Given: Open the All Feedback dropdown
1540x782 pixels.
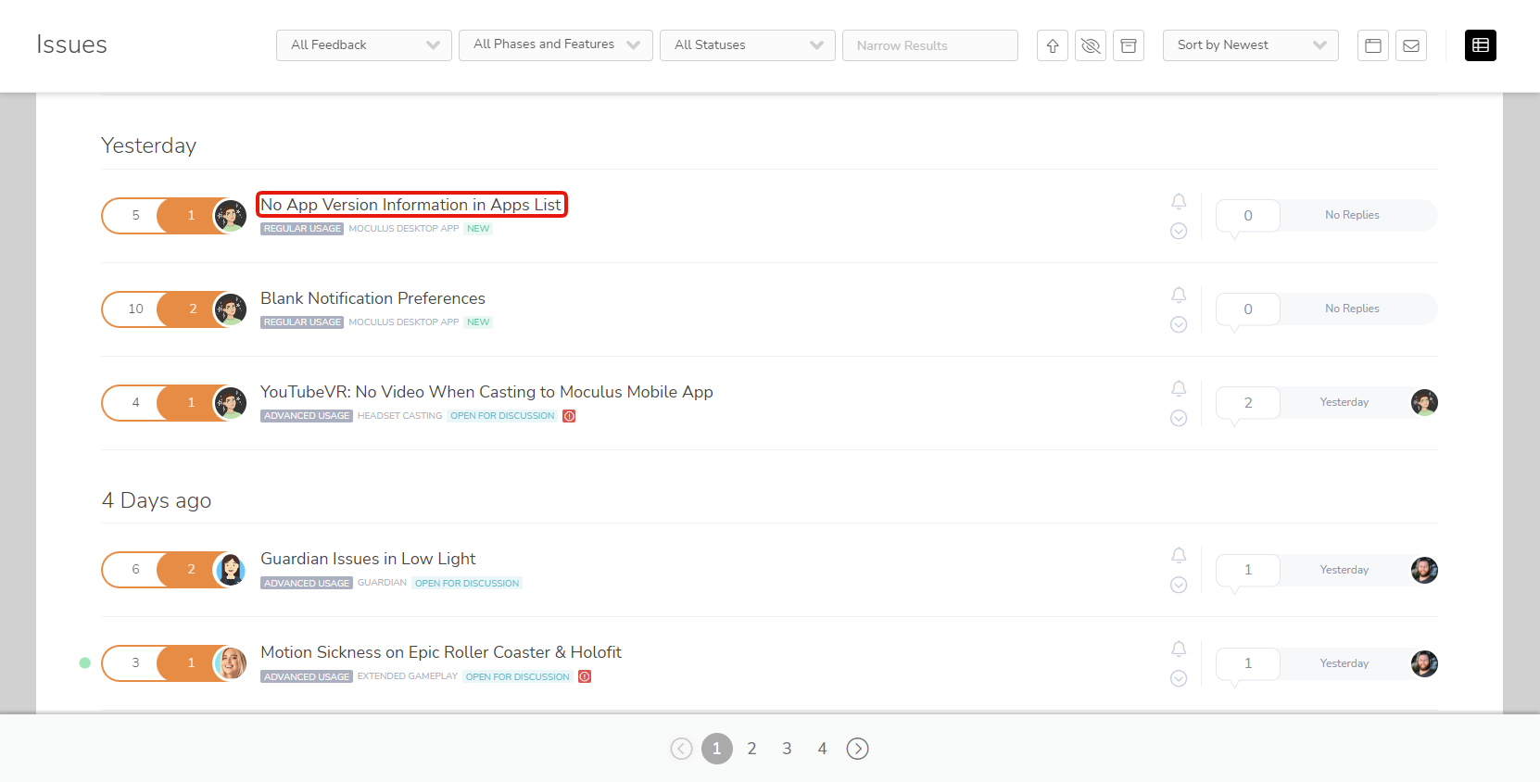Looking at the screenshot, I should 364,45.
